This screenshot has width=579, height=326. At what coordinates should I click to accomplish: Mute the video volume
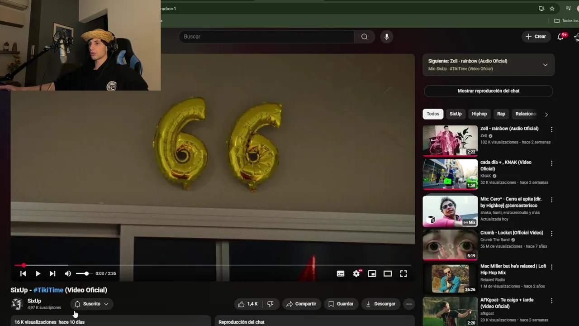(68, 273)
